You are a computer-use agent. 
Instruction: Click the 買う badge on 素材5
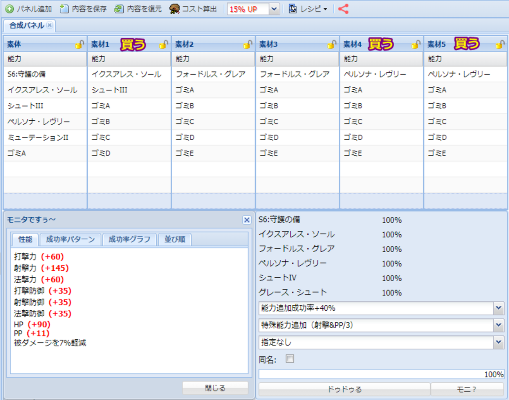pos(467,44)
